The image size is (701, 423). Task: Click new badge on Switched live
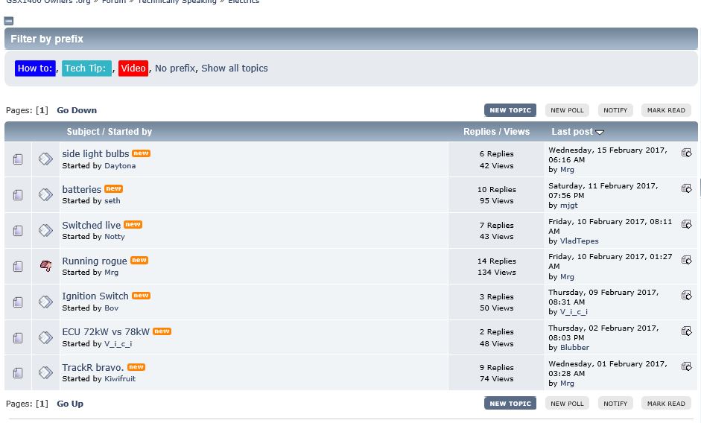[133, 224]
